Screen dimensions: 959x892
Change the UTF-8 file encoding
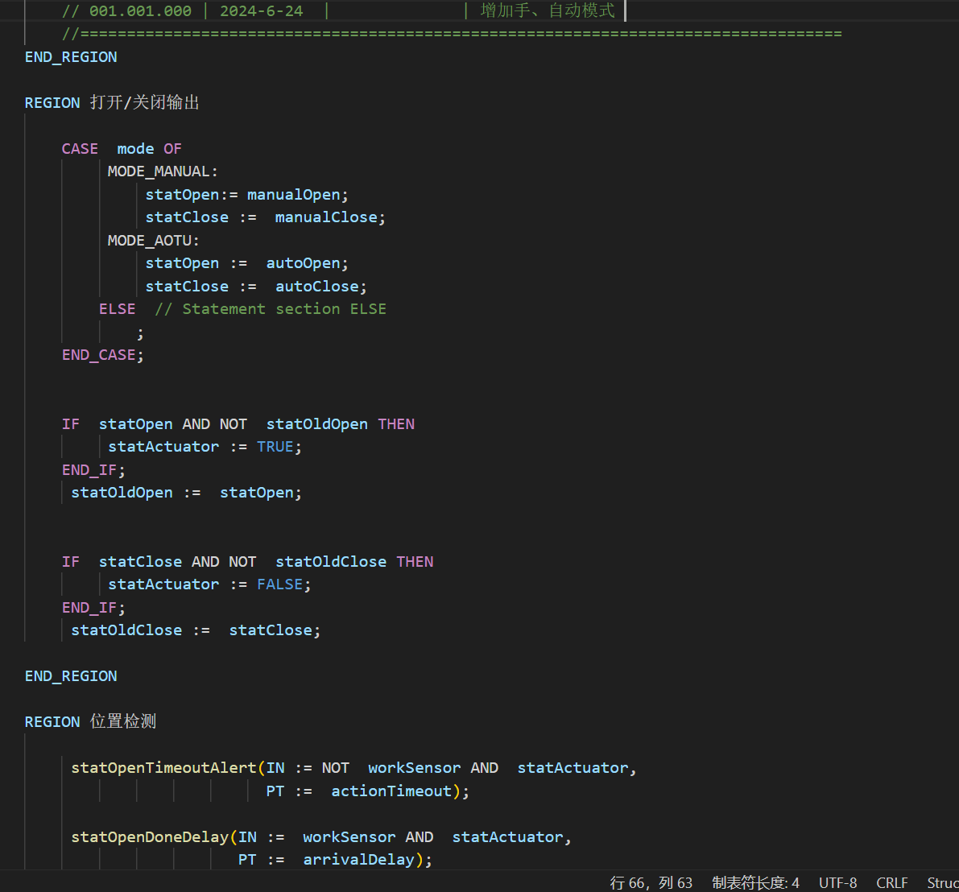coord(837,882)
